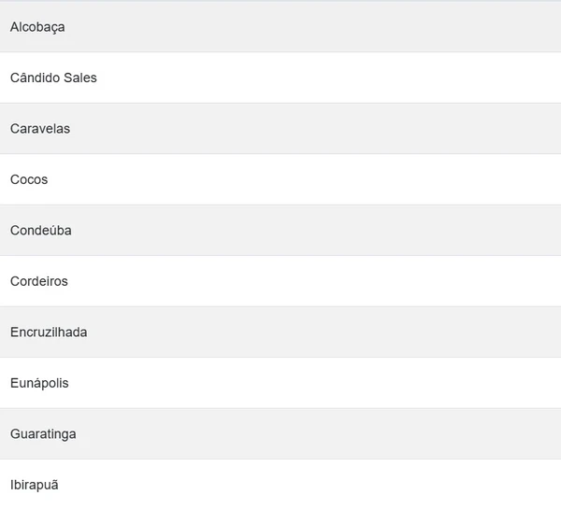Select the Cocos list item

pos(280,179)
